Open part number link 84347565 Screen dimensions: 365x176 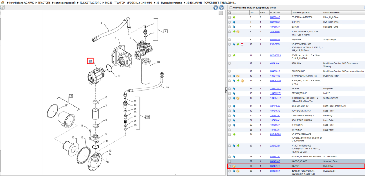tap(275, 161)
